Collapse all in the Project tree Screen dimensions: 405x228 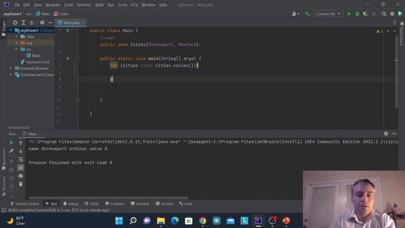pyautogui.click(x=32, y=23)
